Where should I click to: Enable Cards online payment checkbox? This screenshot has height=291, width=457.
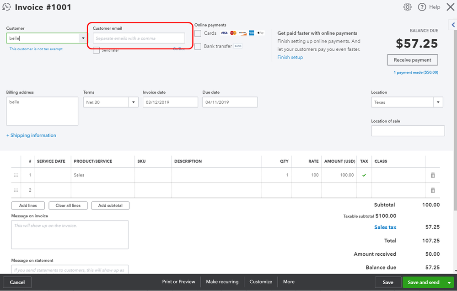coord(198,33)
